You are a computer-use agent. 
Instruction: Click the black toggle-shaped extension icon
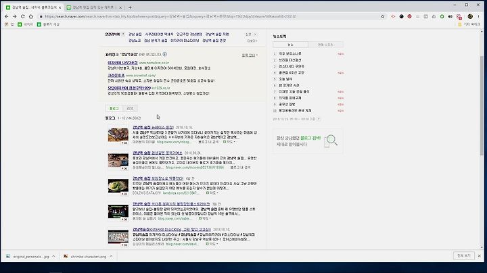[x=450, y=16]
